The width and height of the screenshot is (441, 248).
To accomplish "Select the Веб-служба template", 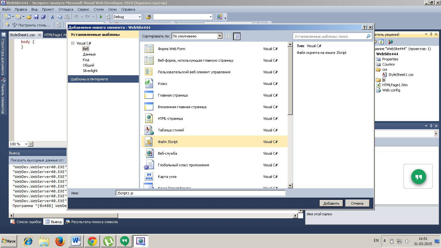I will tap(214, 153).
